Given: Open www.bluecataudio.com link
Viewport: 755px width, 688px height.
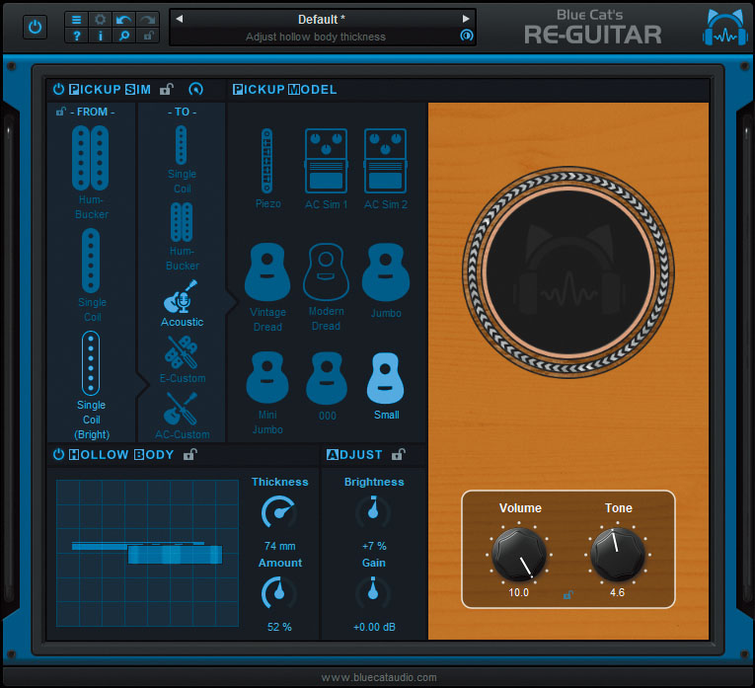Looking at the screenshot, I should 379,677.
